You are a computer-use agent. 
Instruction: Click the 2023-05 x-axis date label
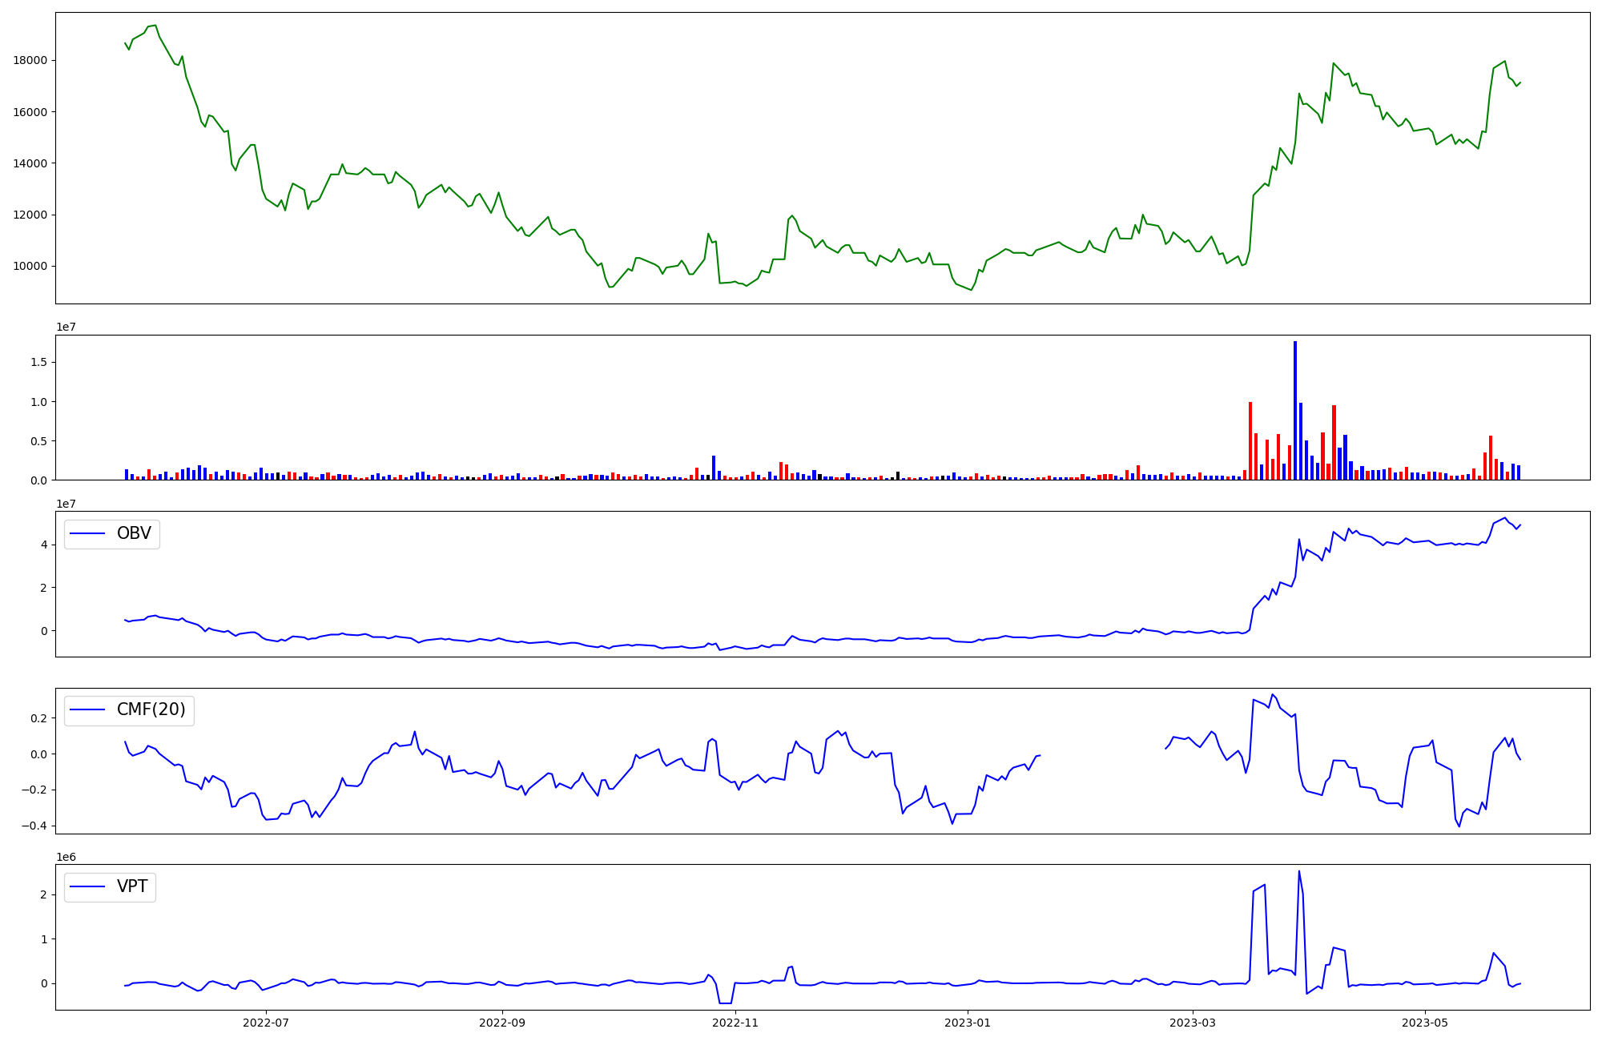(1425, 1023)
